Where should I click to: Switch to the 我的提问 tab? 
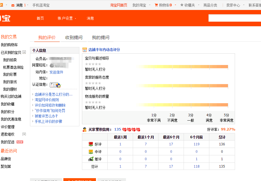(101, 38)
